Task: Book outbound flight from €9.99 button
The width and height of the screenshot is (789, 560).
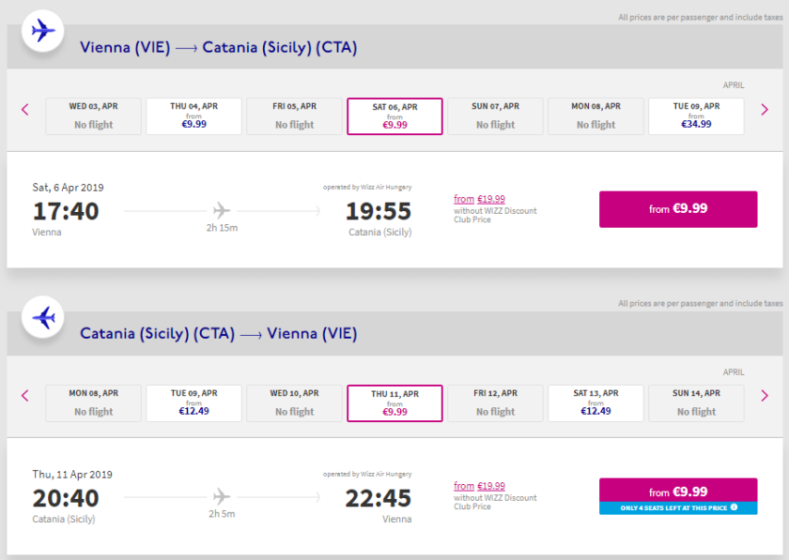Action: (678, 209)
